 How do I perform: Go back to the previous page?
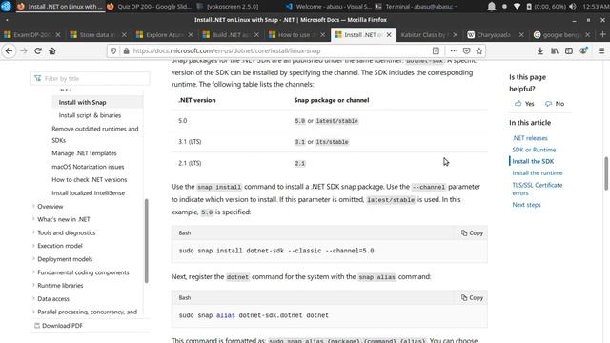(x=9, y=50)
